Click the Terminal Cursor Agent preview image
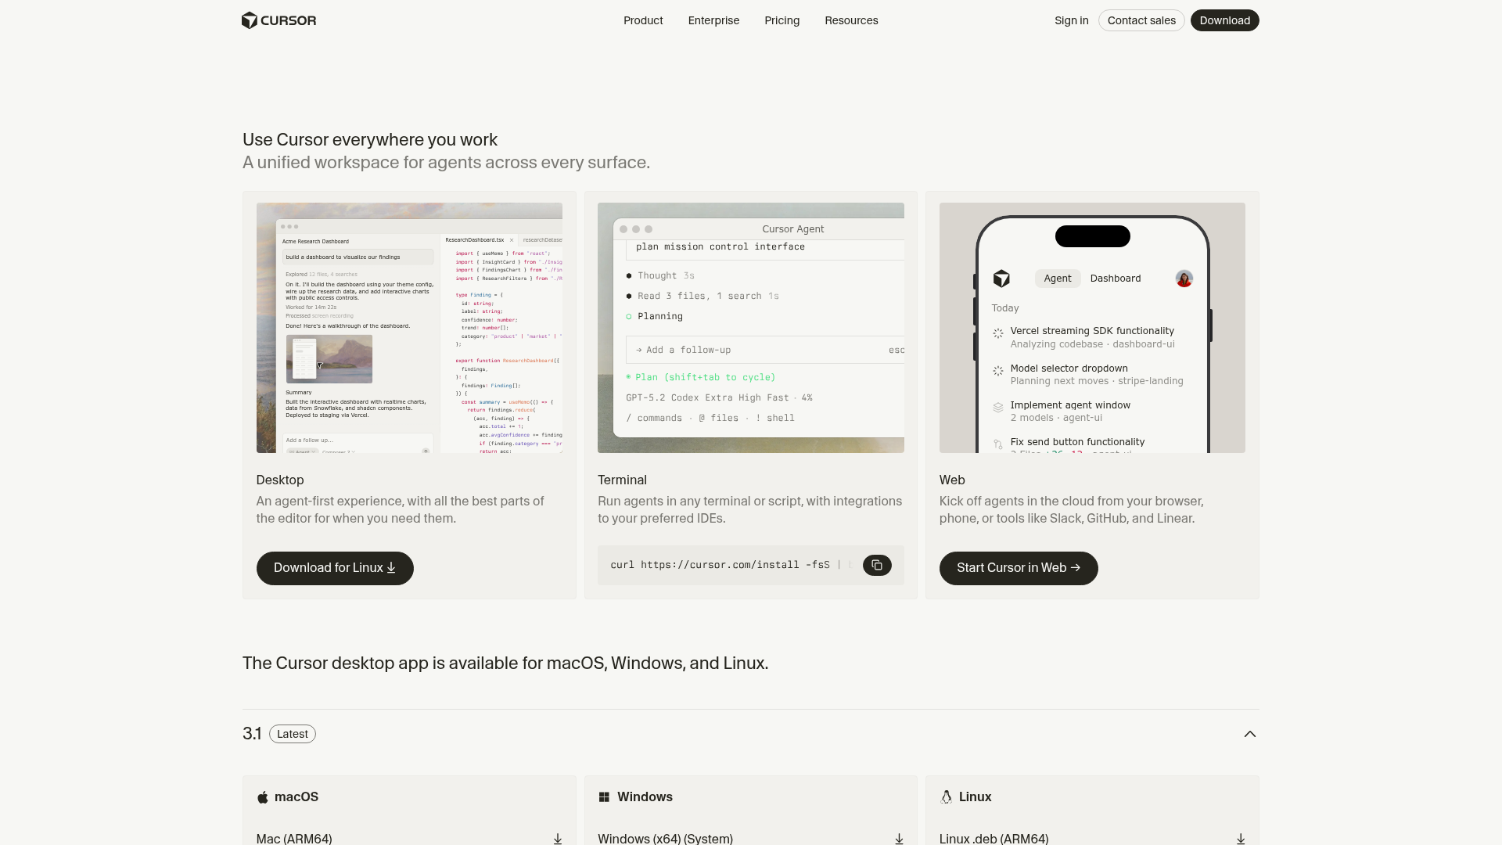This screenshot has width=1502, height=845. click(751, 328)
